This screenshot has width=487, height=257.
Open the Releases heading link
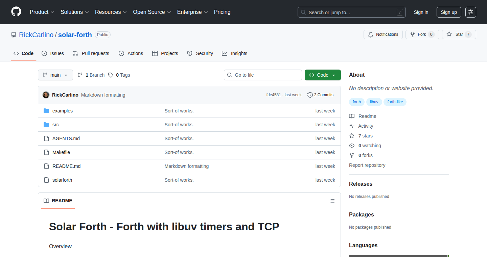coord(361,184)
